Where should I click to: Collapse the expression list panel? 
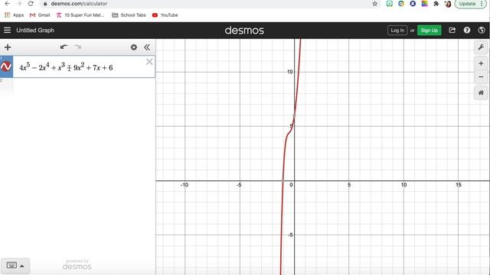(147, 47)
